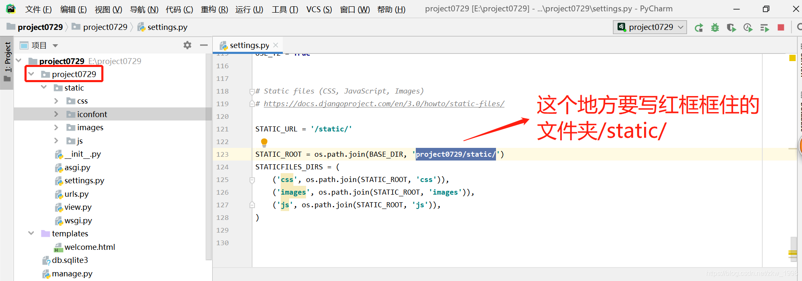Open the VCS (S) menu
Screen dimensions: 802x281
(x=319, y=9)
